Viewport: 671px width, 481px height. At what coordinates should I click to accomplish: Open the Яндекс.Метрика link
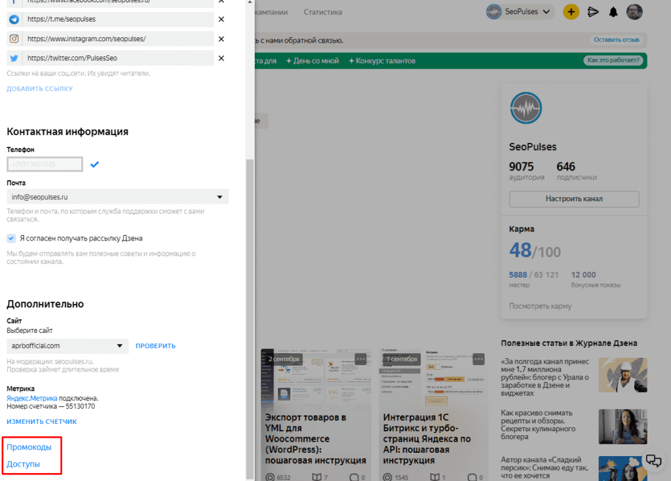pos(31,398)
